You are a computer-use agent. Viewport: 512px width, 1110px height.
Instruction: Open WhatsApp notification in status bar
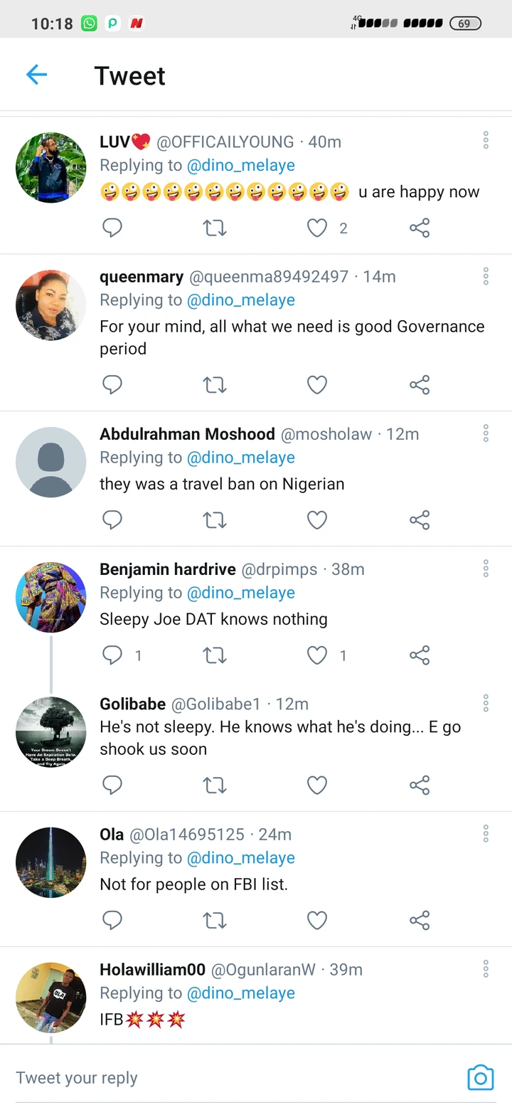tap(89, 23)
